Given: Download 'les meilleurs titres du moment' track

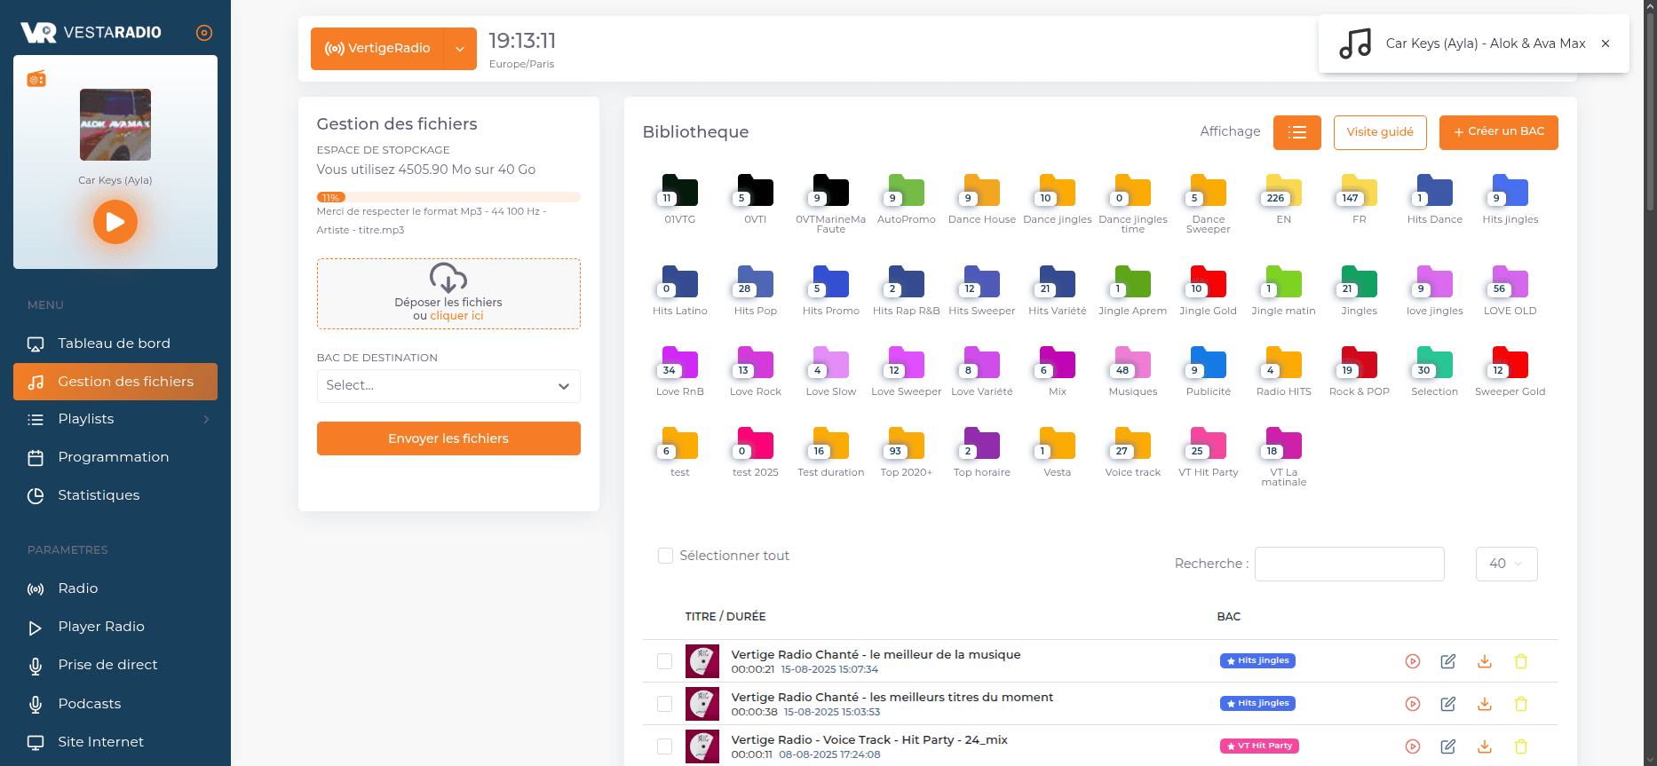Looking at the screenshot, I should 1485,704.
